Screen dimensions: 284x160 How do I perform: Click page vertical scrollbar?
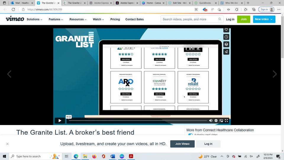click(282, 37)
